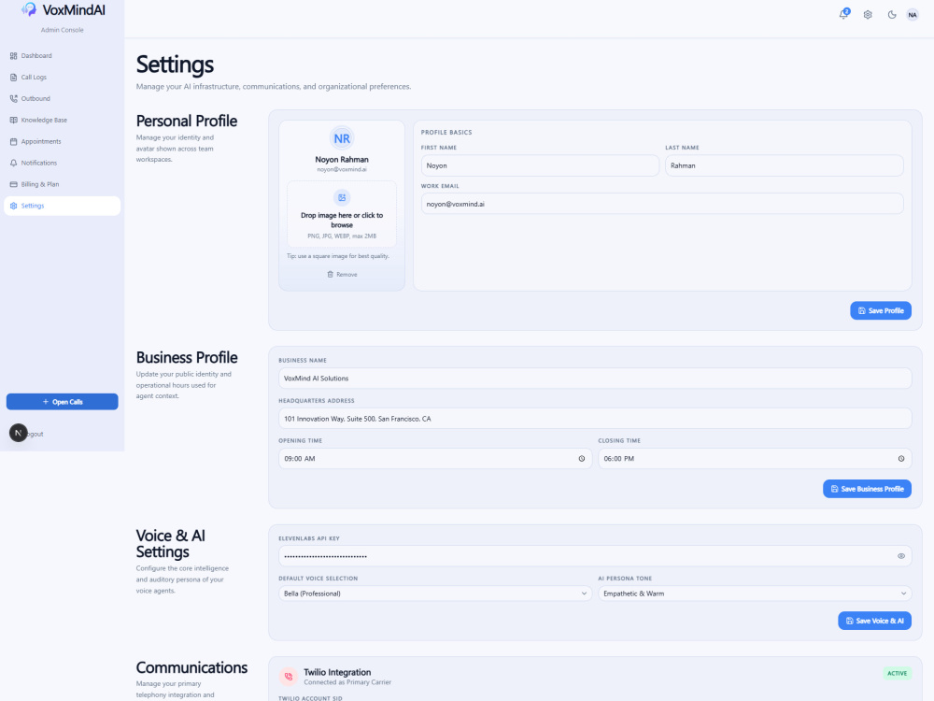Click the Notifications bell sidebar icon
Image resolution: width=934 pixels, height=701 pixels.
pyautogui.click(x=14, y=163)
